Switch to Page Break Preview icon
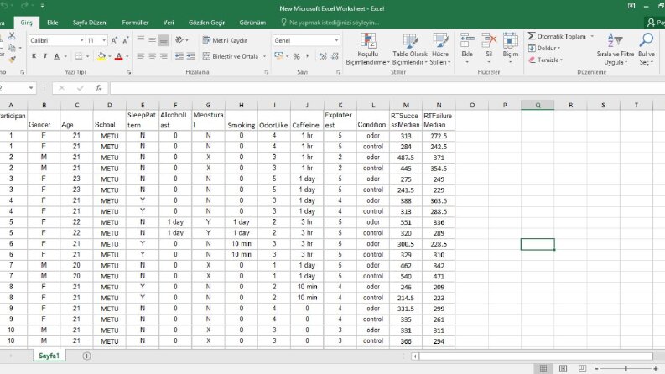The height and width of the screenshot is (374, 665). 582,368
